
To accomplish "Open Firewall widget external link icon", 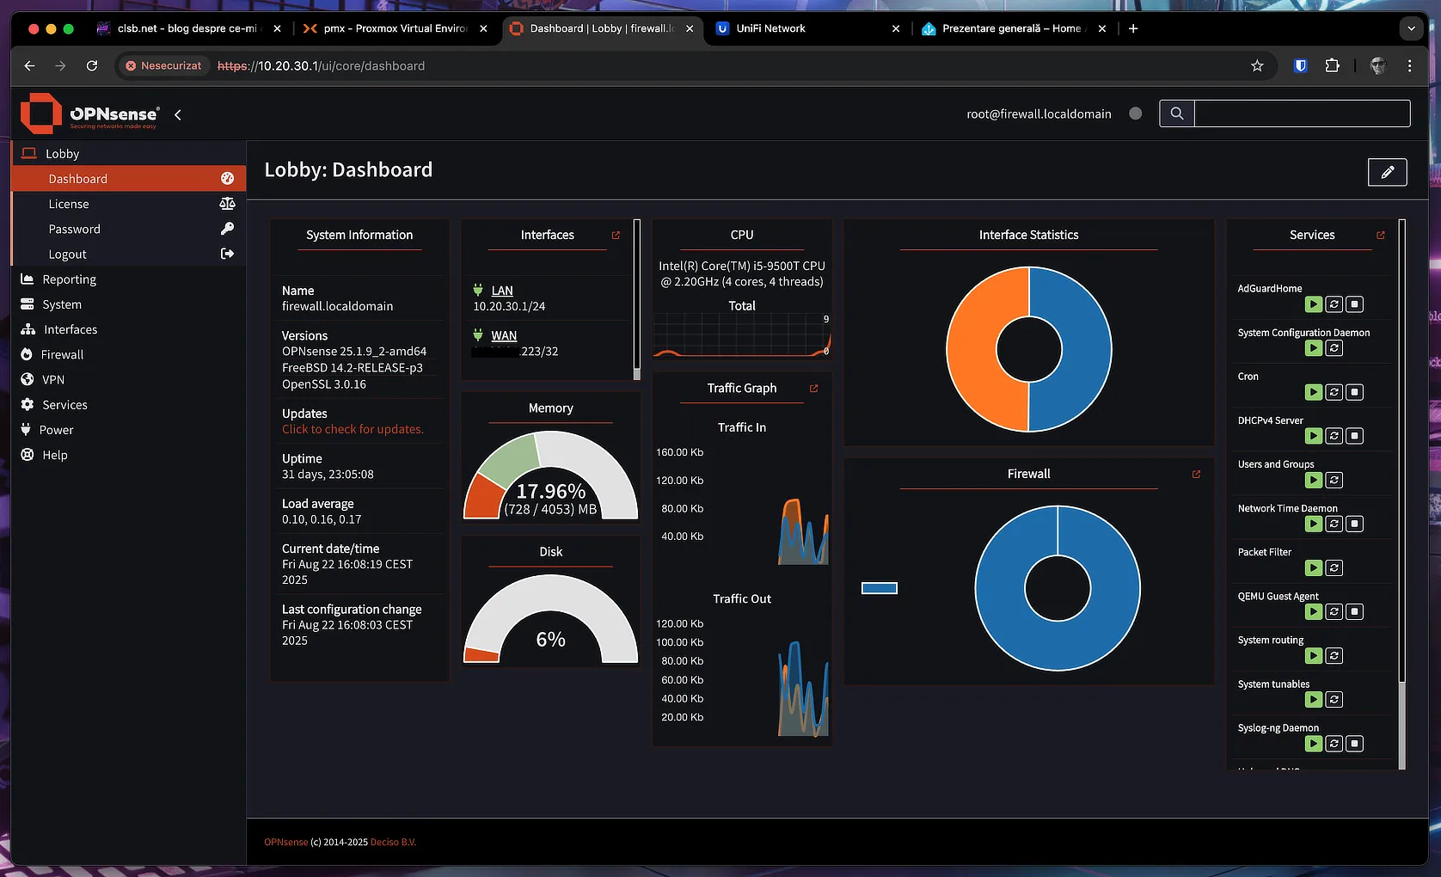I will pyautogui.click(x=1196, y=474).
